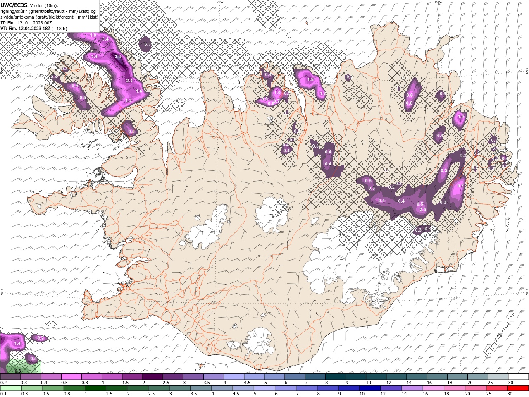Viewport: 529px width, 397px height.
Task: Click the 1.8 snowfall value on the north coast
Action: pyautogui.click(x=310, y=79)
